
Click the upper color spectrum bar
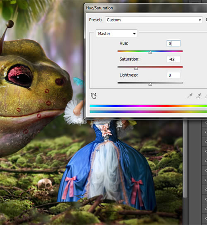click(x=148, y=106)
